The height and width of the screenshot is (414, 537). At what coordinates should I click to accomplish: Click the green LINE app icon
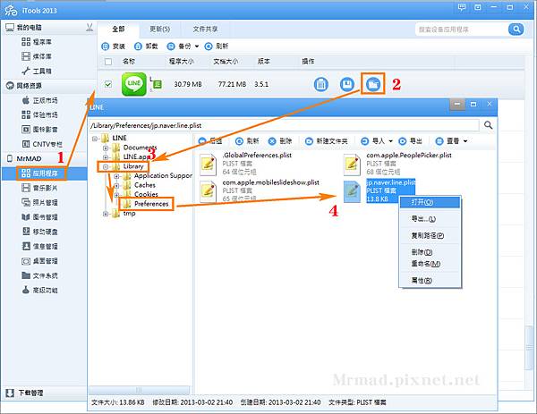134,84
